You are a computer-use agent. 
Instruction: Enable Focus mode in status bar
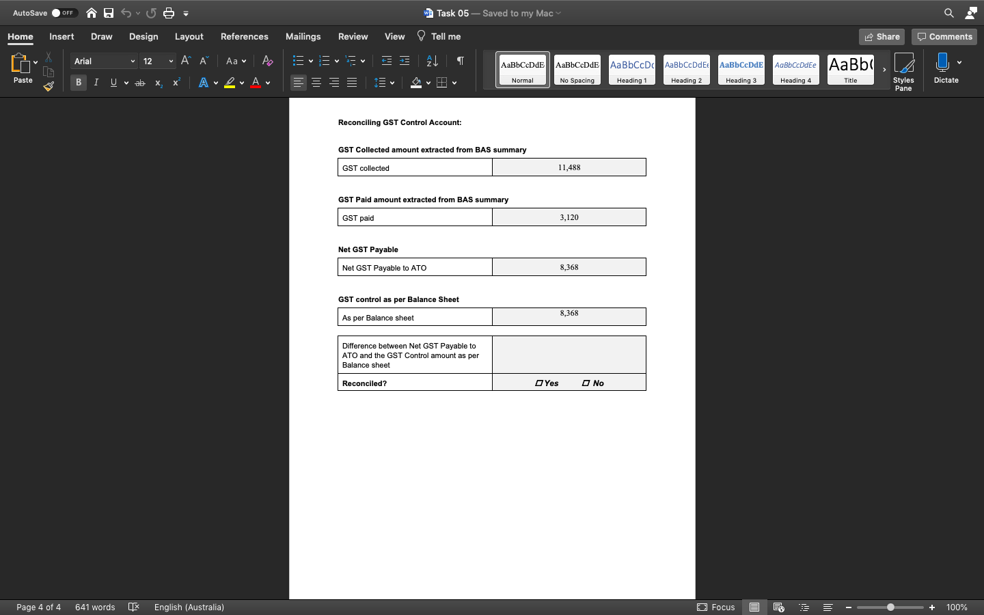click(x=716, y=607)
